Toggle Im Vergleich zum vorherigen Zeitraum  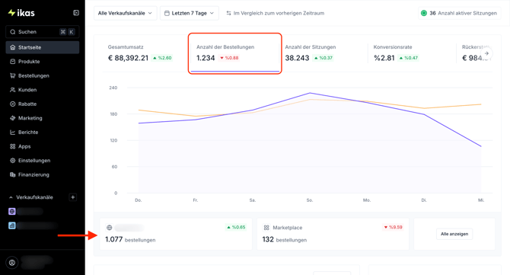(275, 14)
